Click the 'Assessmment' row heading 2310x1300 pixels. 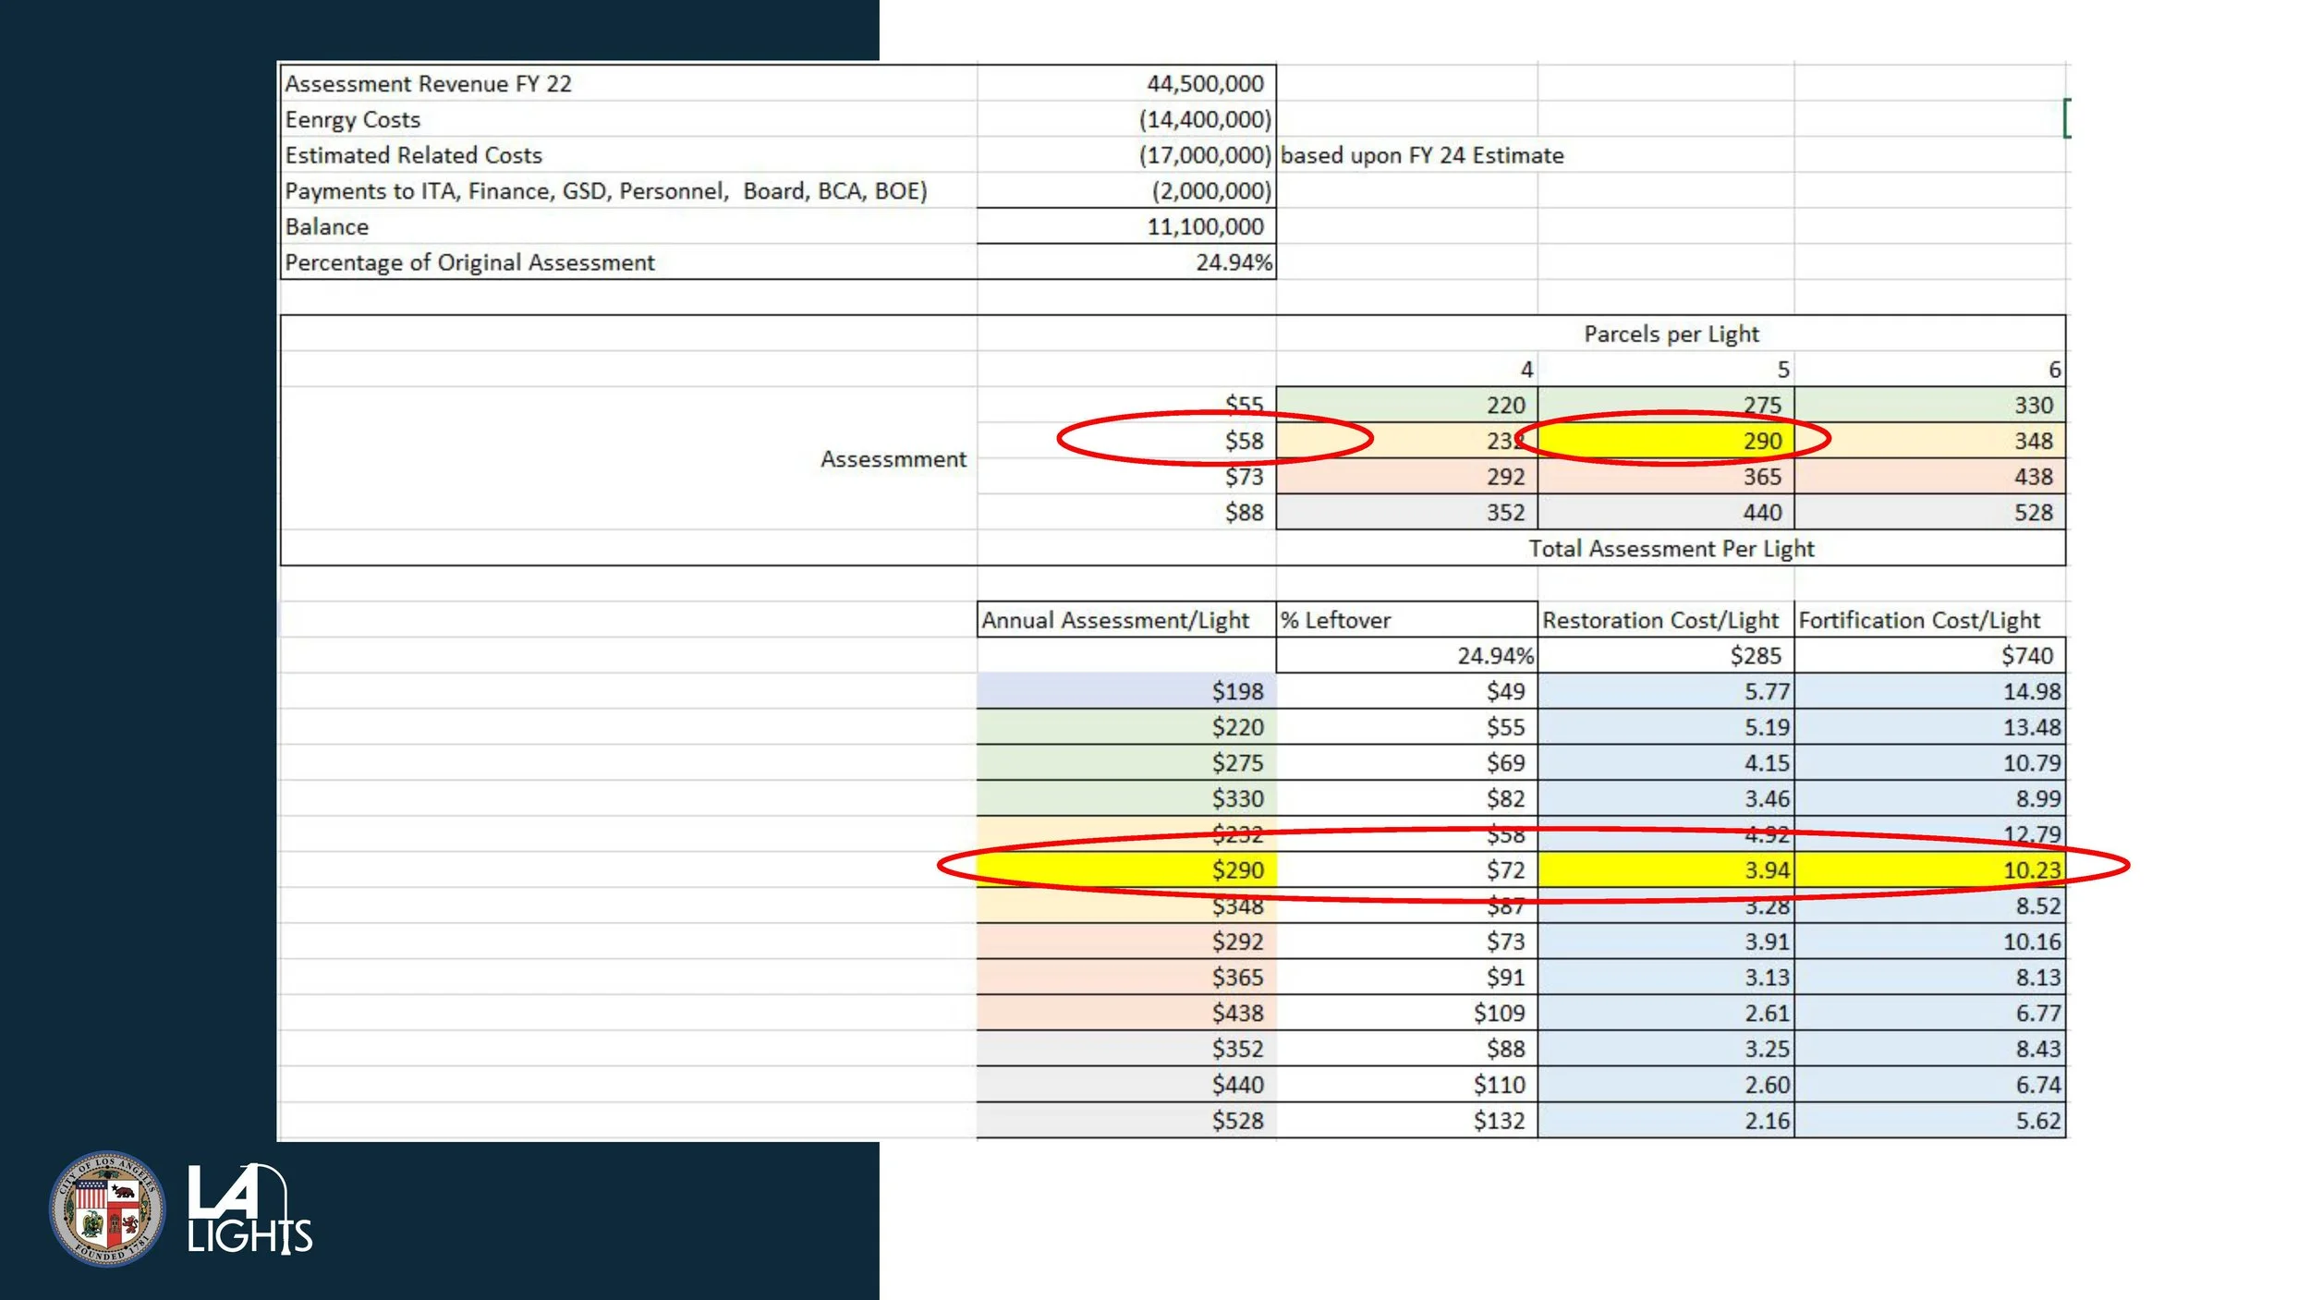click(x=893, y=459)
